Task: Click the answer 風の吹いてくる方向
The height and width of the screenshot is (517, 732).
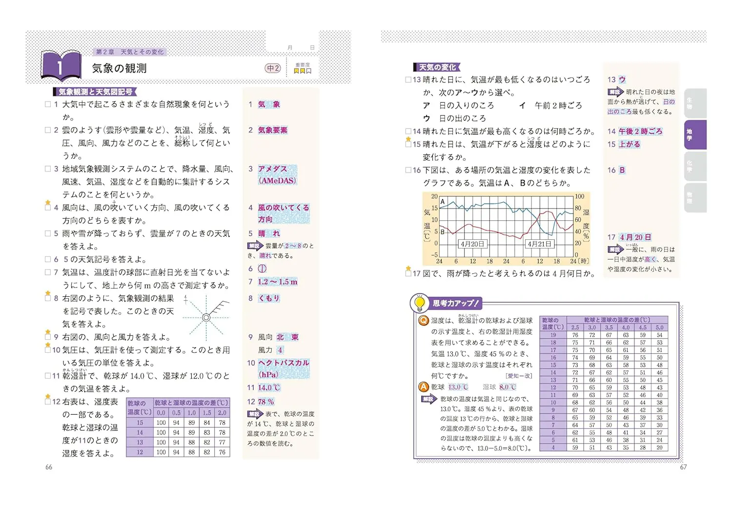Action: [x=284, y=213]
